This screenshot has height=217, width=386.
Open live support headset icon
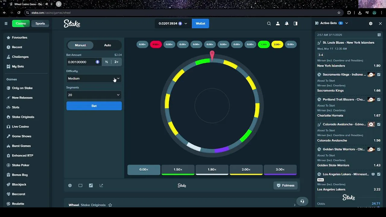(302, 201)
